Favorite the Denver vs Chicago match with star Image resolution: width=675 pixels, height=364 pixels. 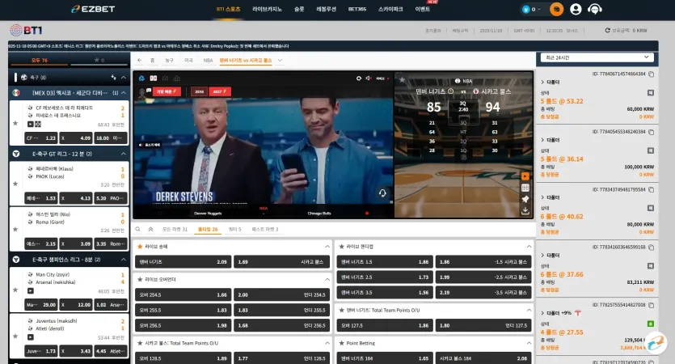point(402,80)
